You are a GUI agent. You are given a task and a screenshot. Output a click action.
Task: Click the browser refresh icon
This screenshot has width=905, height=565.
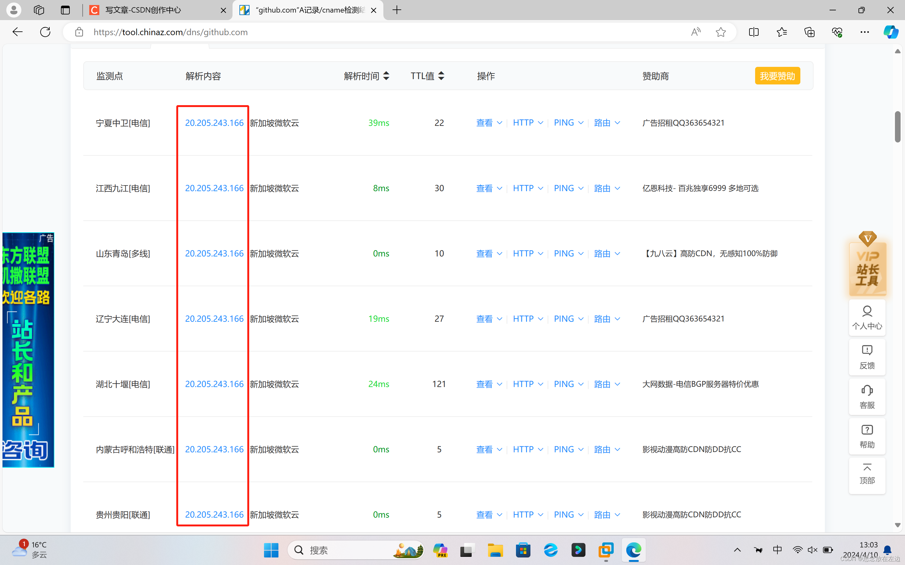point(45,32)
